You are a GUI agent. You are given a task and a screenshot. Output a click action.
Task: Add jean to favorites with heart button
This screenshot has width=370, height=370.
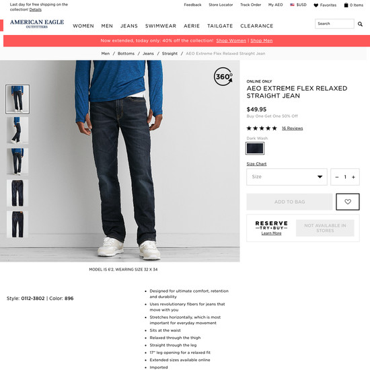pyautogui.click(x=348, y=202)
